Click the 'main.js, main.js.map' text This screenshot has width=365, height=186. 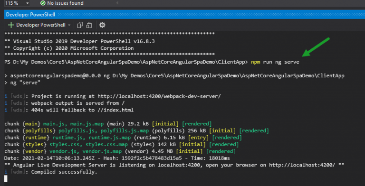(74, 124)
